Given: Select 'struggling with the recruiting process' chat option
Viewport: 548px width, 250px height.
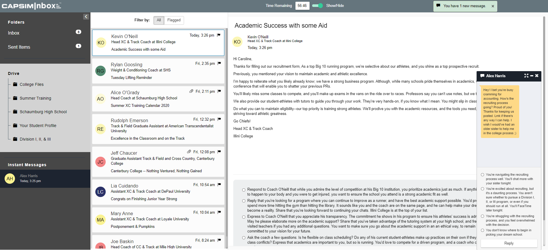Looking at the screenshot, I should click(482, 216).
